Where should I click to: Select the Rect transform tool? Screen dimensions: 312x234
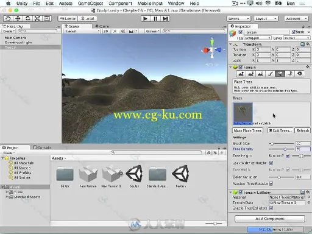pos(47,18)
